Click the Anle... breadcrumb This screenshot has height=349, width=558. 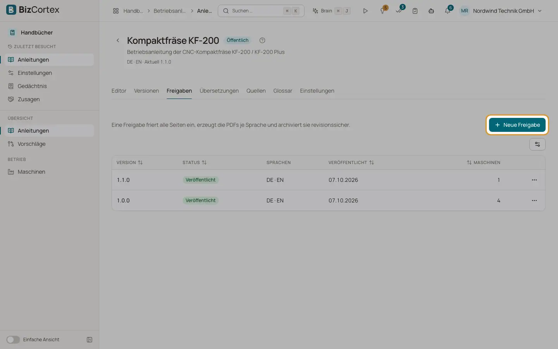(204, 11)
